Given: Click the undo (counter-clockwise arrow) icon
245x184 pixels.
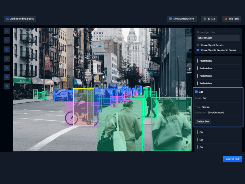Looking at the screenshot, I should pyautogui.click(x=7, y=49).
